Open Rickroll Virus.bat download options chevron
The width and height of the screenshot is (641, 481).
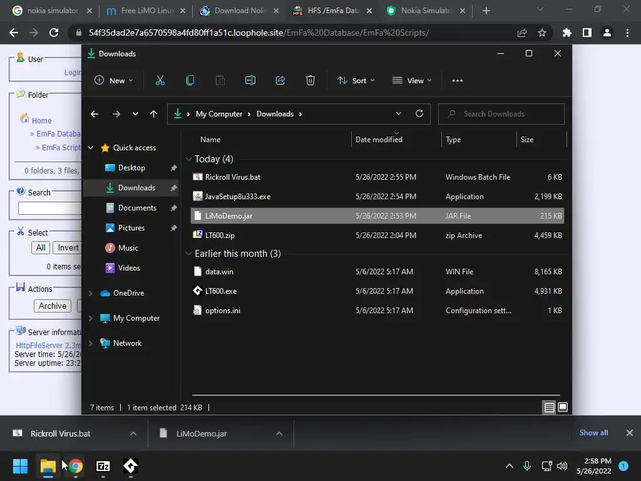133,433
